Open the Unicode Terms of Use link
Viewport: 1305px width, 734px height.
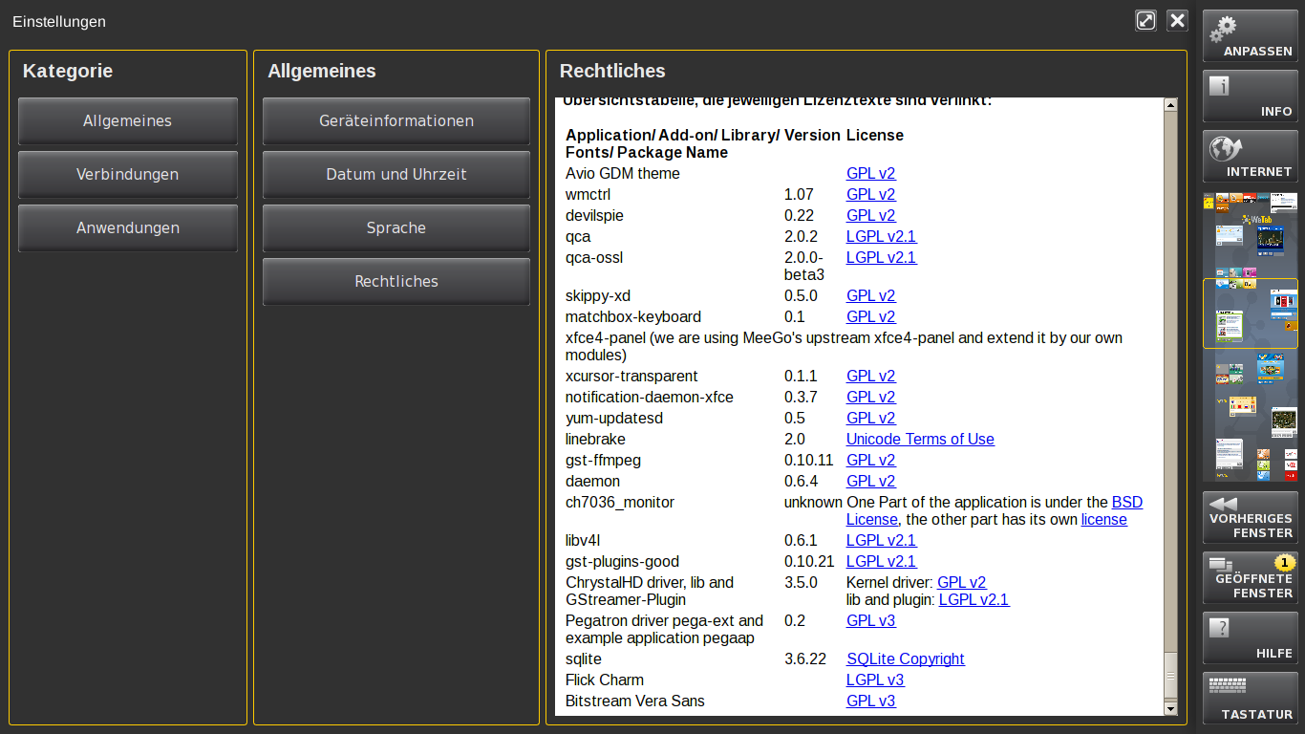919,440
